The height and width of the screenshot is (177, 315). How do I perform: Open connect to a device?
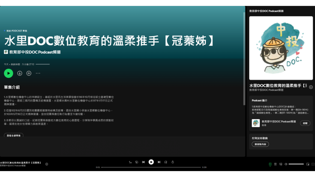pyautogui.click(x=281, y=164)
